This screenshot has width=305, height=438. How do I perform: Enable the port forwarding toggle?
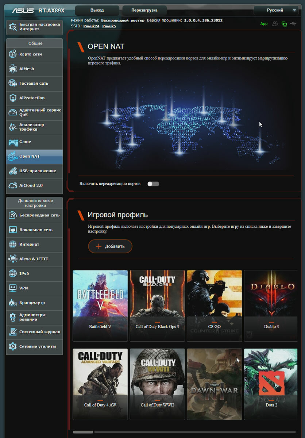tap(153, 184)
